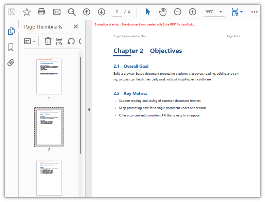Go to the next page arrow

(x=101, y=12)
